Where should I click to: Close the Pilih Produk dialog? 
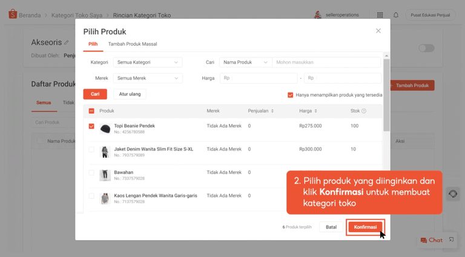point(378,31)
